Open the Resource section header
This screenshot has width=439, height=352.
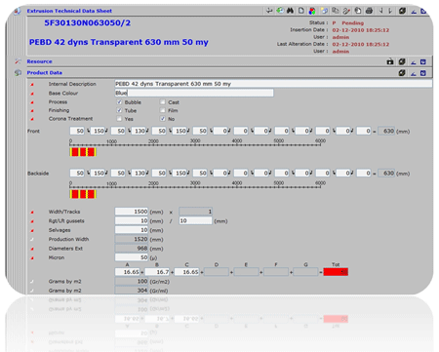pyautogui.click(x=39, y=61)
